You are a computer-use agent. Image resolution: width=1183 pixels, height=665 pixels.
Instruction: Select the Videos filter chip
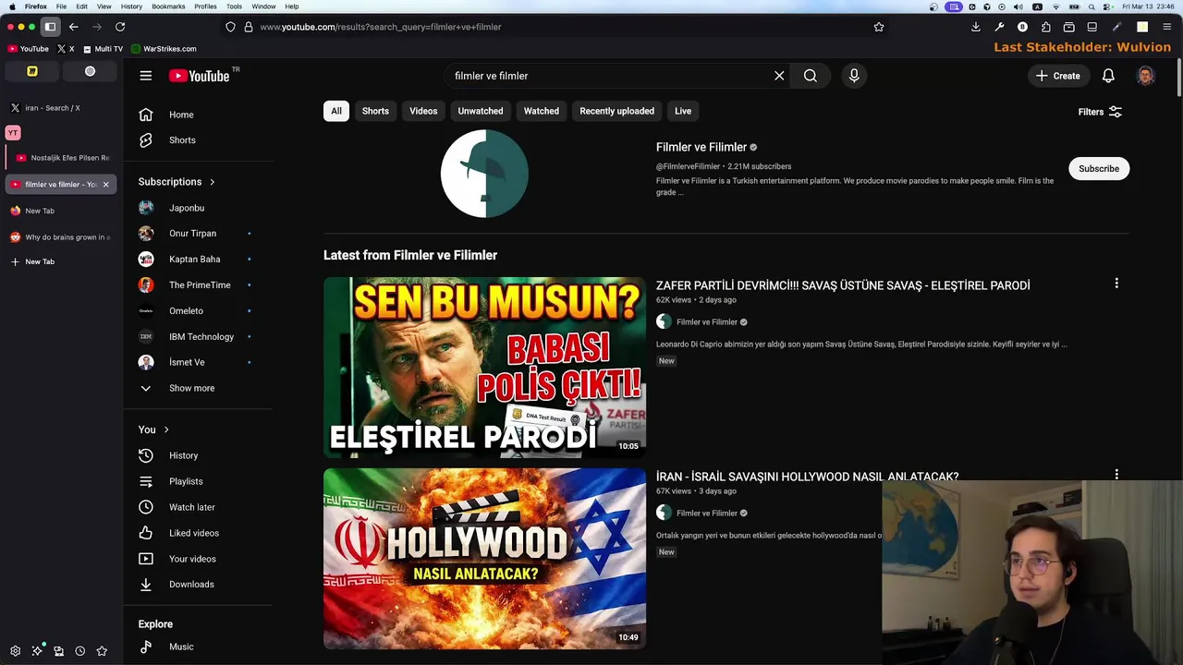click(423, 111)
